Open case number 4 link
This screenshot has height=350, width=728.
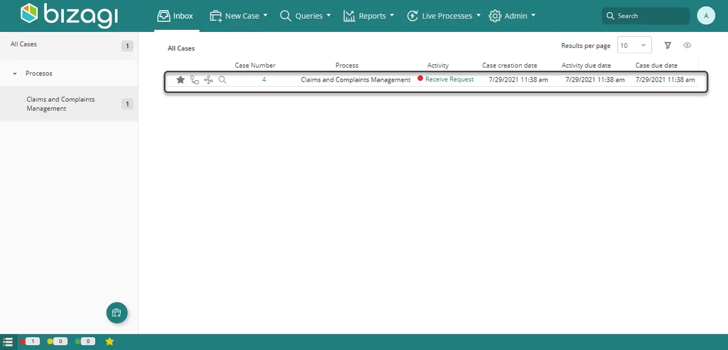[264, 80]
